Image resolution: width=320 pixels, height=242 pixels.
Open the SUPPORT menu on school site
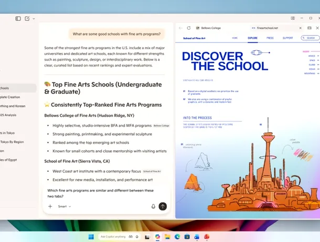click(x=288, y=38)
